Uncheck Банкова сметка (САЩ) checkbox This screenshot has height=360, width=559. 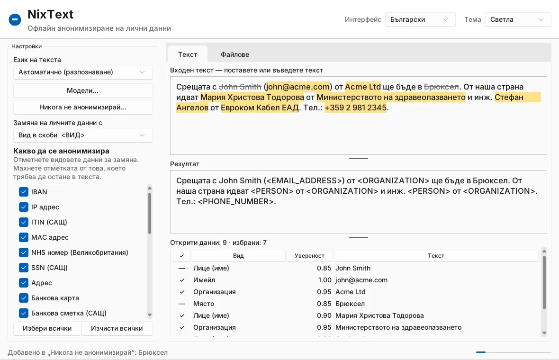tap(24, 313)
